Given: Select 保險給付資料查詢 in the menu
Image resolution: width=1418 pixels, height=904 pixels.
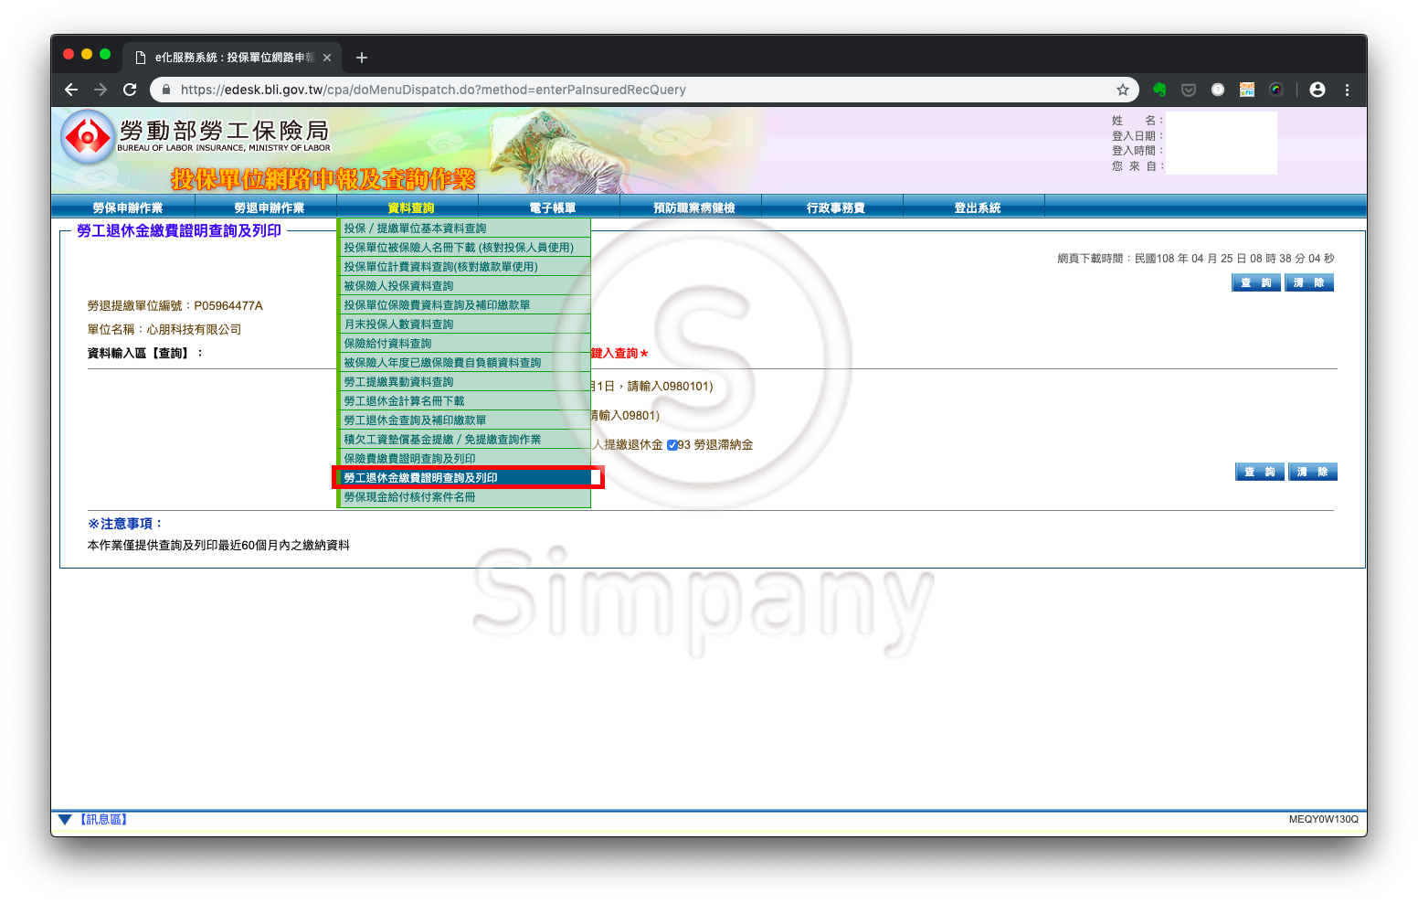Looking at the screenshot, I should pos(387,344).
